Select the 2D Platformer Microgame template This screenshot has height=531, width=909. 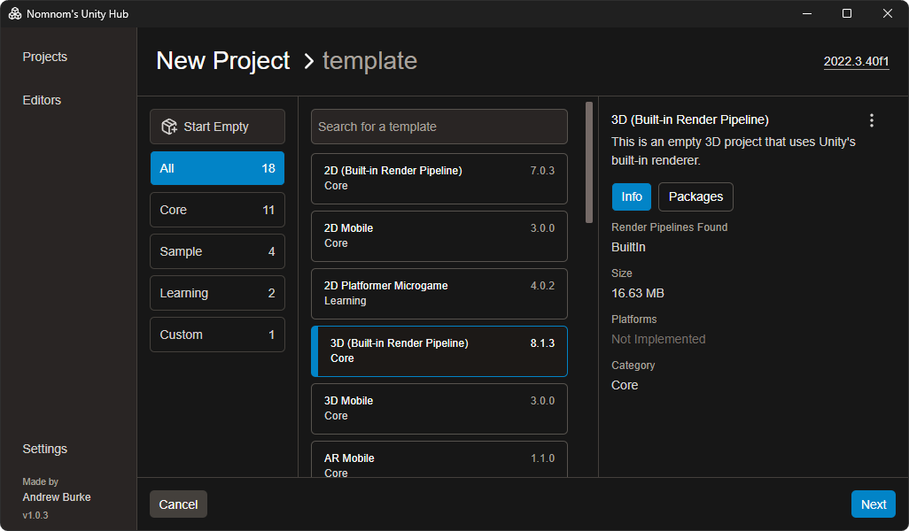coord(439,294)
